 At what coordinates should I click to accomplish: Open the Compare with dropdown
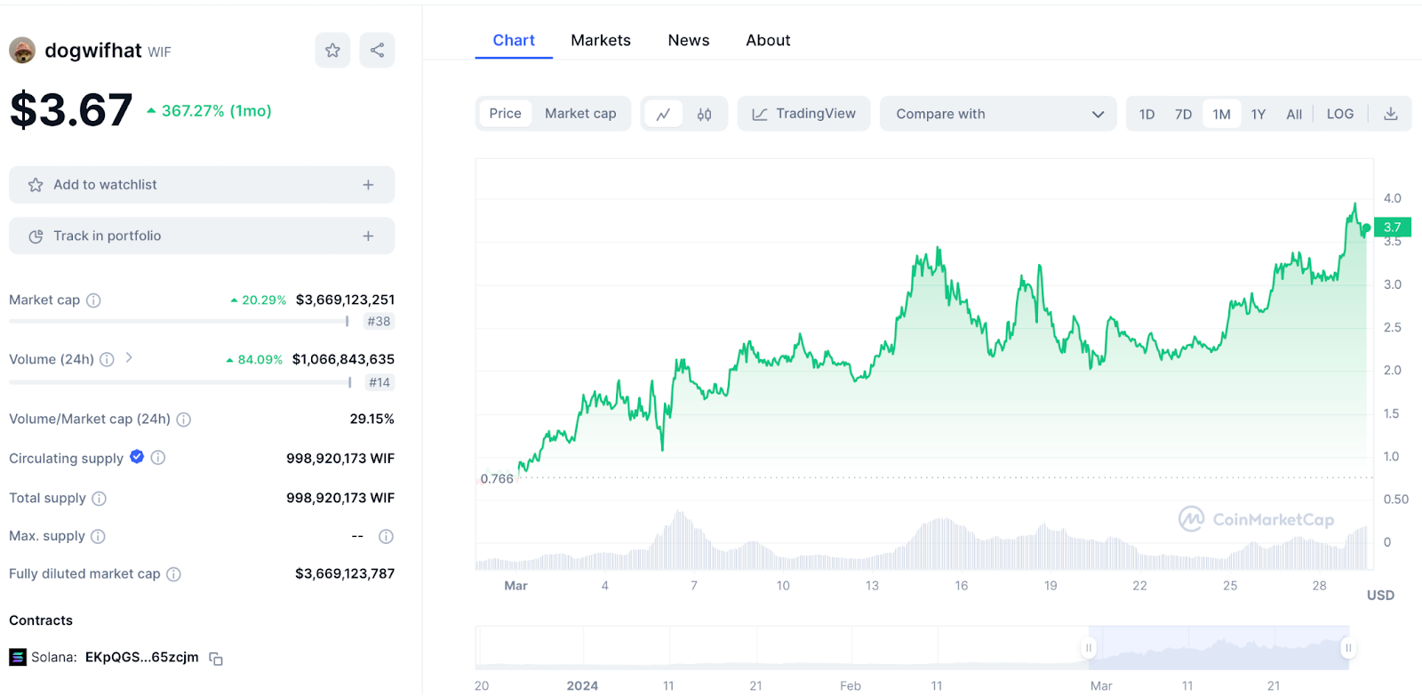pyautogui.click(x=998, y=114)
